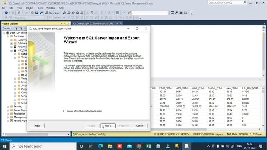267x150 pixels.
Task: Open Excel from the taskbar
Action: [x=149, y=146]
